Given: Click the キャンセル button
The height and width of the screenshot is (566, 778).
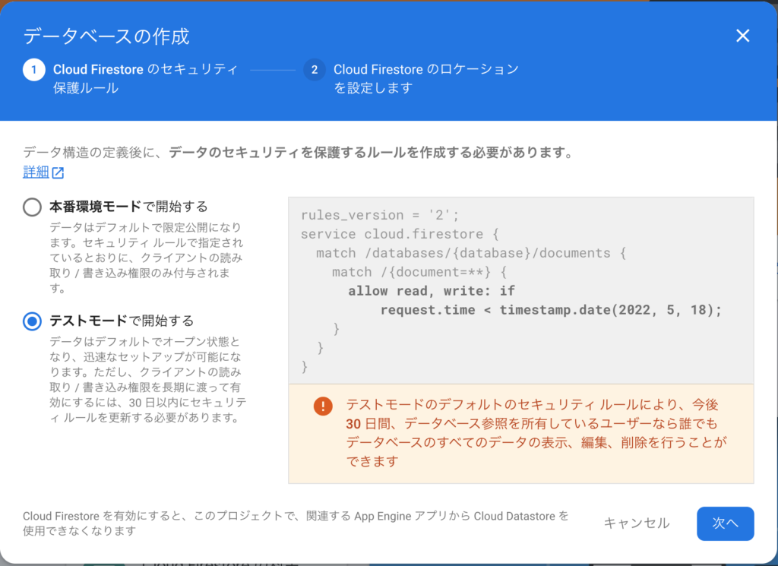Looking at the screenshot, I should pyautogui.click(x=637, y=523).
